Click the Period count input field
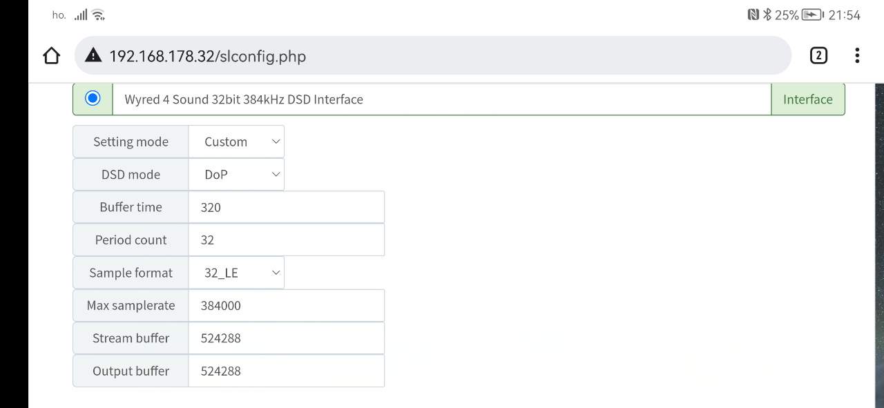Screen dimensions: 884x408 [286, 240]
